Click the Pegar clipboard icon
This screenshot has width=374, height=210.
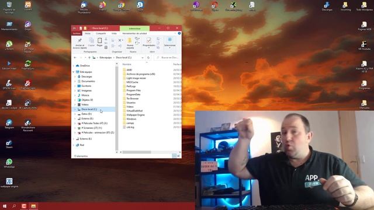(99, 40)
